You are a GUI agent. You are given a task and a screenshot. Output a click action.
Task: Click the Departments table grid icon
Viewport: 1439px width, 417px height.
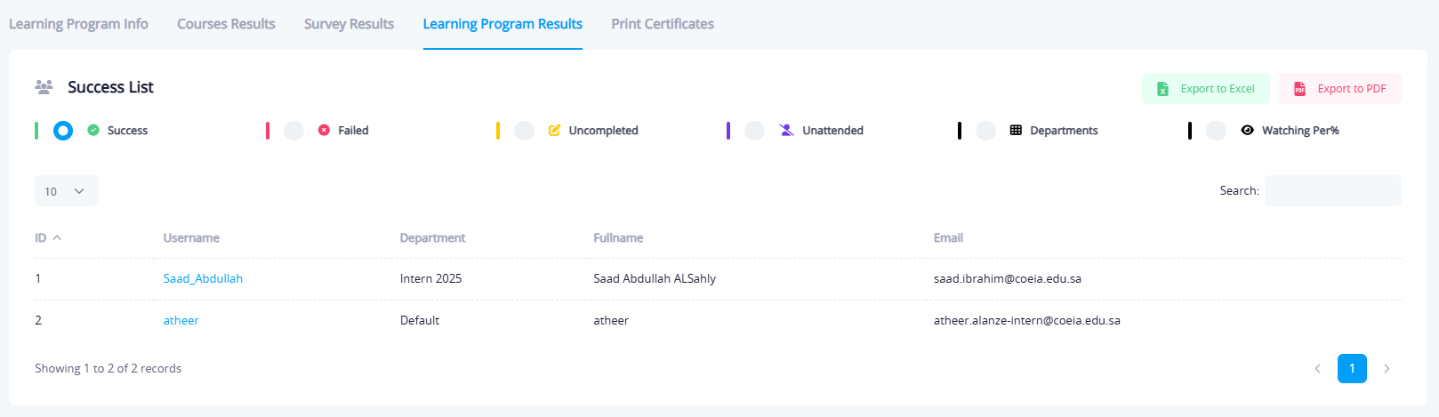coord(1016,131)
